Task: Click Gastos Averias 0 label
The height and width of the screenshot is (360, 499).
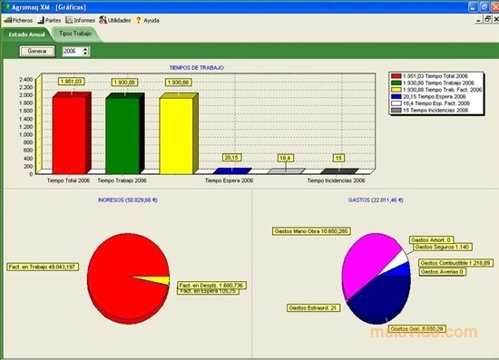Action: click(x=443, y=272)
